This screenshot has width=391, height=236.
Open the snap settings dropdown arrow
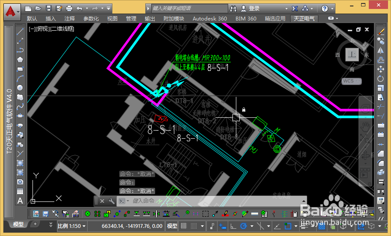tap(203, 226)
